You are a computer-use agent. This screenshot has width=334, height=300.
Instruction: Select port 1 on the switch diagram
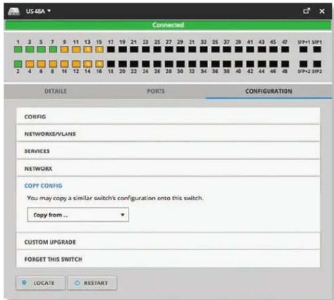click(18, 49)
